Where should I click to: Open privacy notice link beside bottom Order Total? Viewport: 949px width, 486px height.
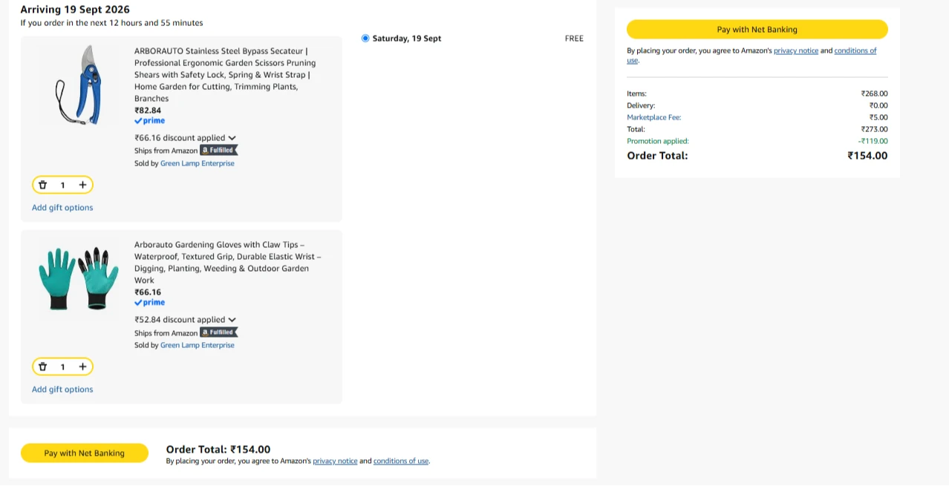pyautogui.click(x=335, y=461)
